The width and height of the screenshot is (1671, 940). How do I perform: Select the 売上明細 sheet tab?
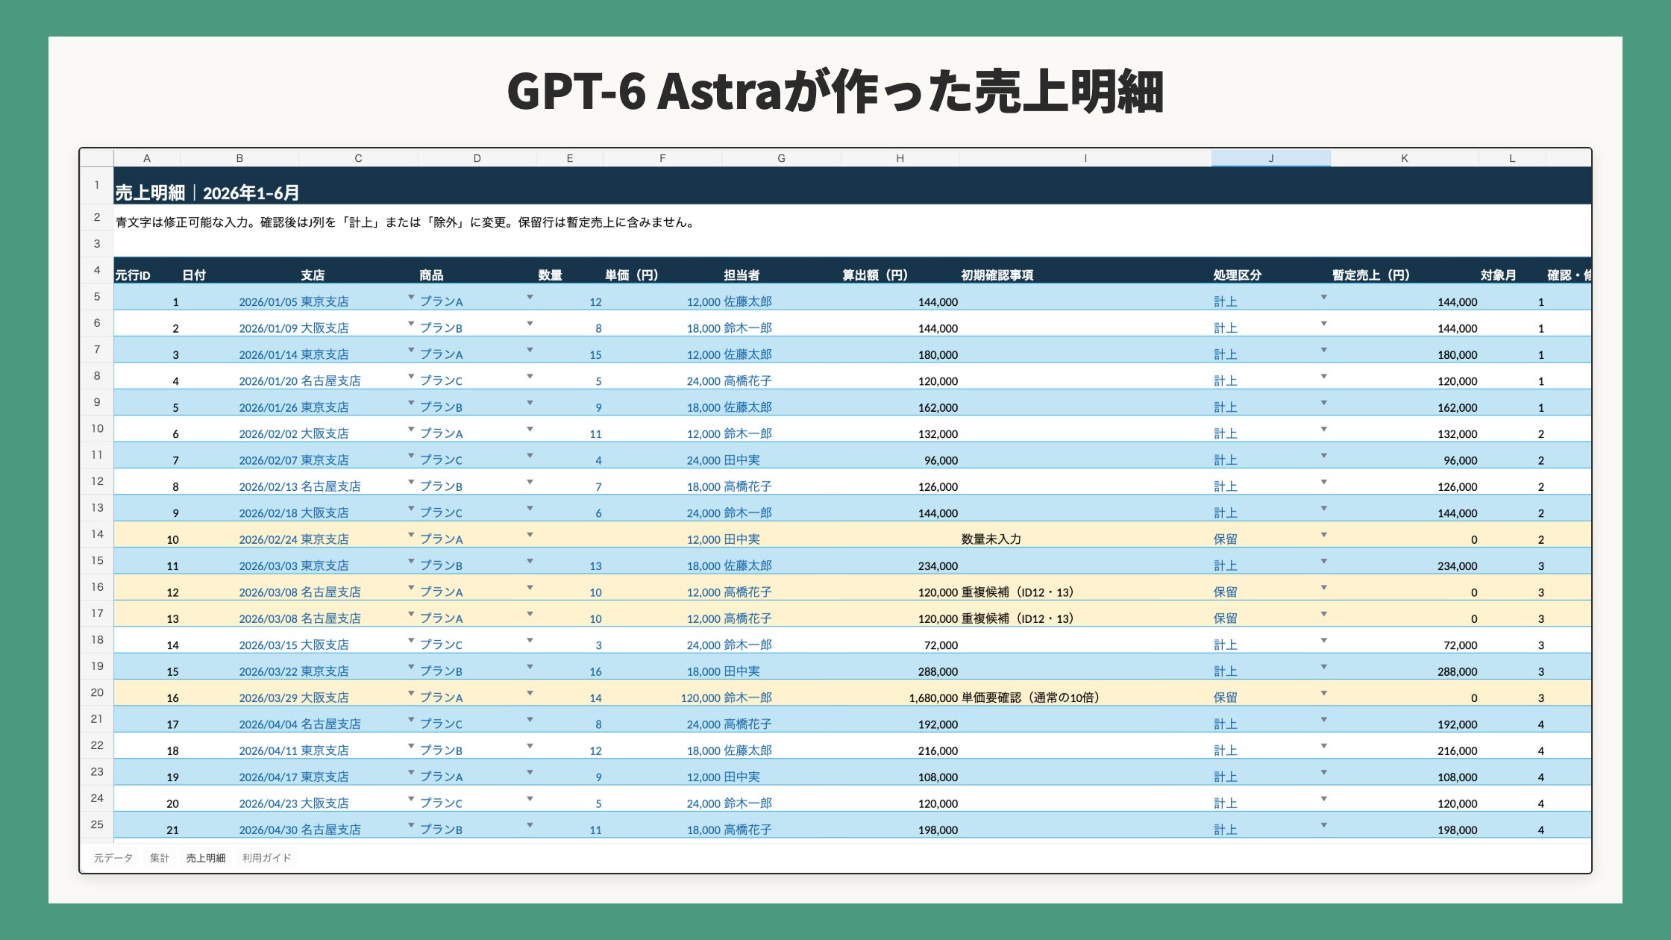click(x=206, y=858)
